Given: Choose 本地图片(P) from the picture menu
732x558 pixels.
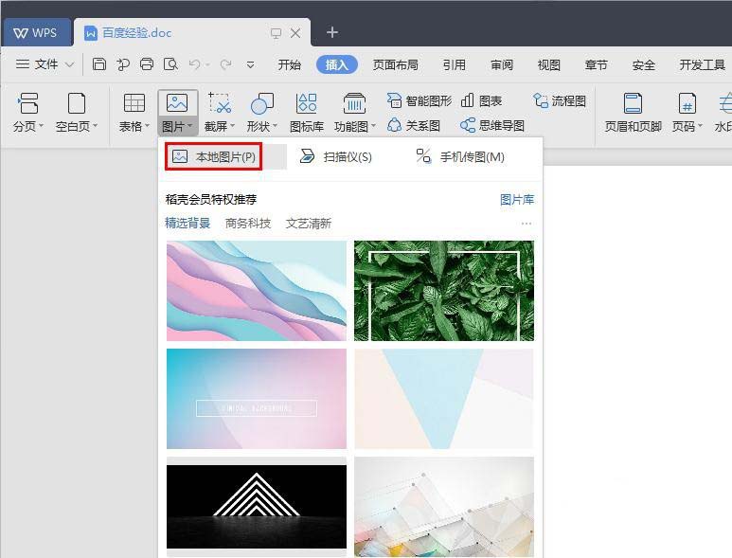Looking at the screenshot, I should [x=214, y=156].
